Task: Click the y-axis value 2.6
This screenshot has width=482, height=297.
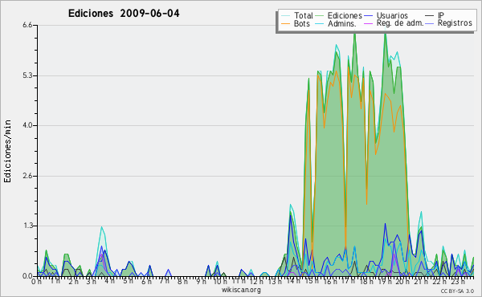Action: click(27, 176)
